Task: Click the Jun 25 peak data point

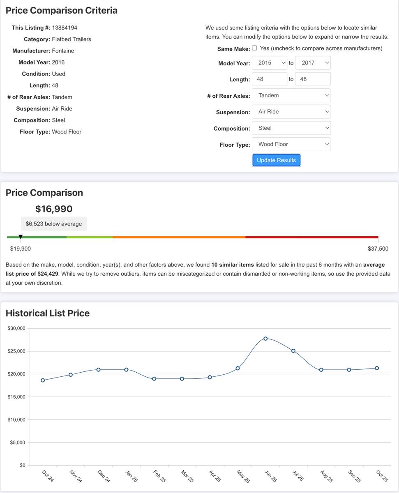Action: (x=265, y=339)
